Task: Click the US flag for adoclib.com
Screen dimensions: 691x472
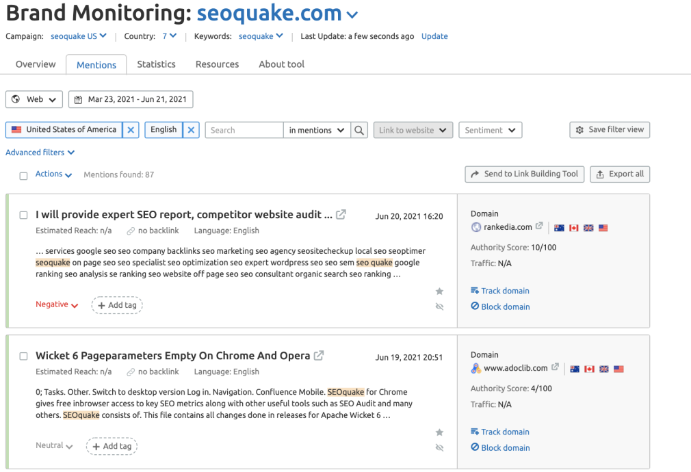Action: click(618, 369)
